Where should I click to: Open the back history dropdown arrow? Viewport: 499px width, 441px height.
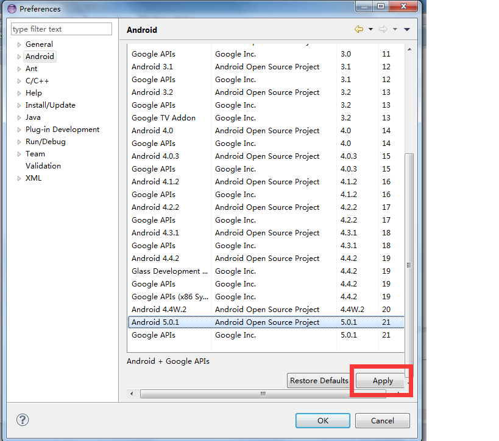[371, 29]
